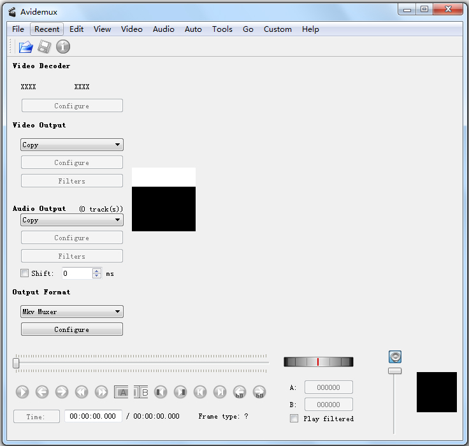Click Configure under Output Format
This screenshot has width=469, height=446.
[x=72, y=329]
